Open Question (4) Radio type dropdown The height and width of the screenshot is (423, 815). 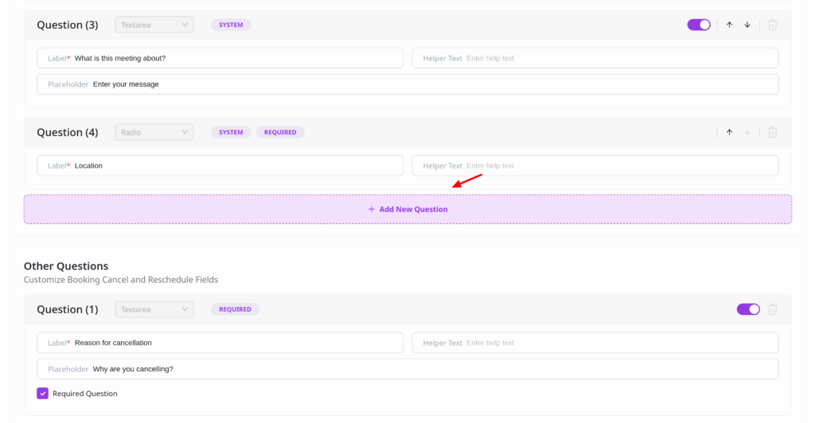154,132
